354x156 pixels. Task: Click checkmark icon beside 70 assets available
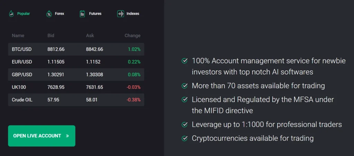pos(185,86)
